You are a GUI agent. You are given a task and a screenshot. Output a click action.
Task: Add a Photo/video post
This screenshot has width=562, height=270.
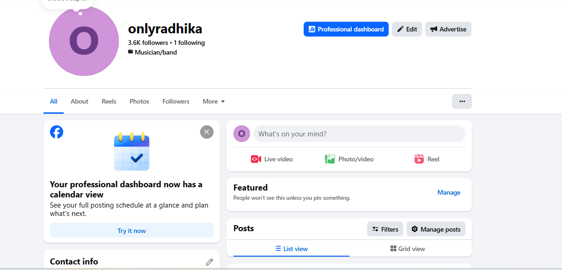pyautogui.click(x=349, y=159)
